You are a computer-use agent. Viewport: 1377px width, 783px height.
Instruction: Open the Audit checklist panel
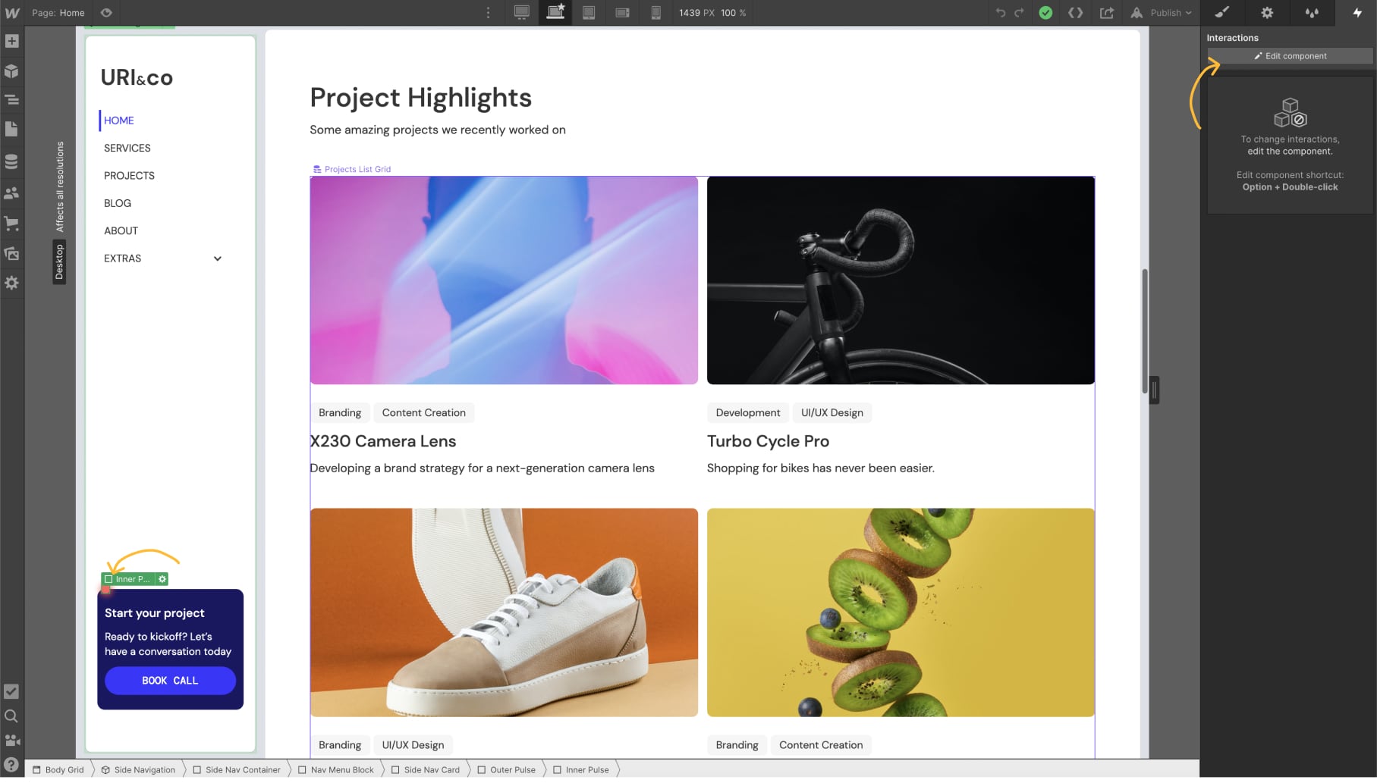point(11,691)
